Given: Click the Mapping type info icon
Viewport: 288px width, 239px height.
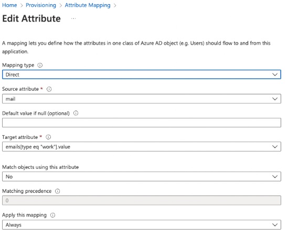Looking at the screenshot, I should pyautogui.click(x=40, y=65).
